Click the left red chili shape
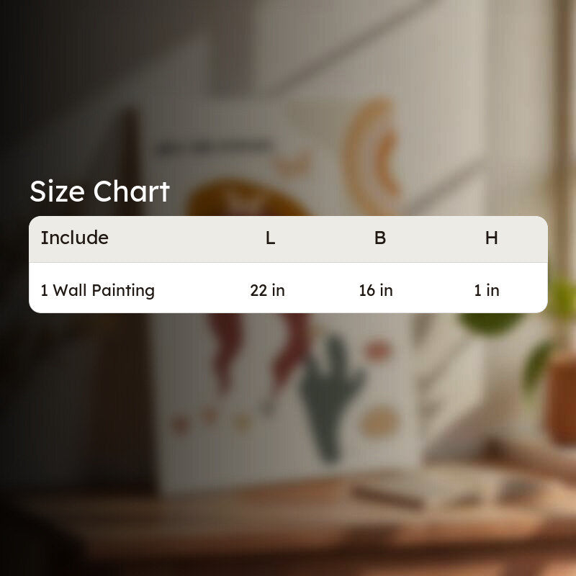This screenshot has width=576, height=576. tap(224, 351)
